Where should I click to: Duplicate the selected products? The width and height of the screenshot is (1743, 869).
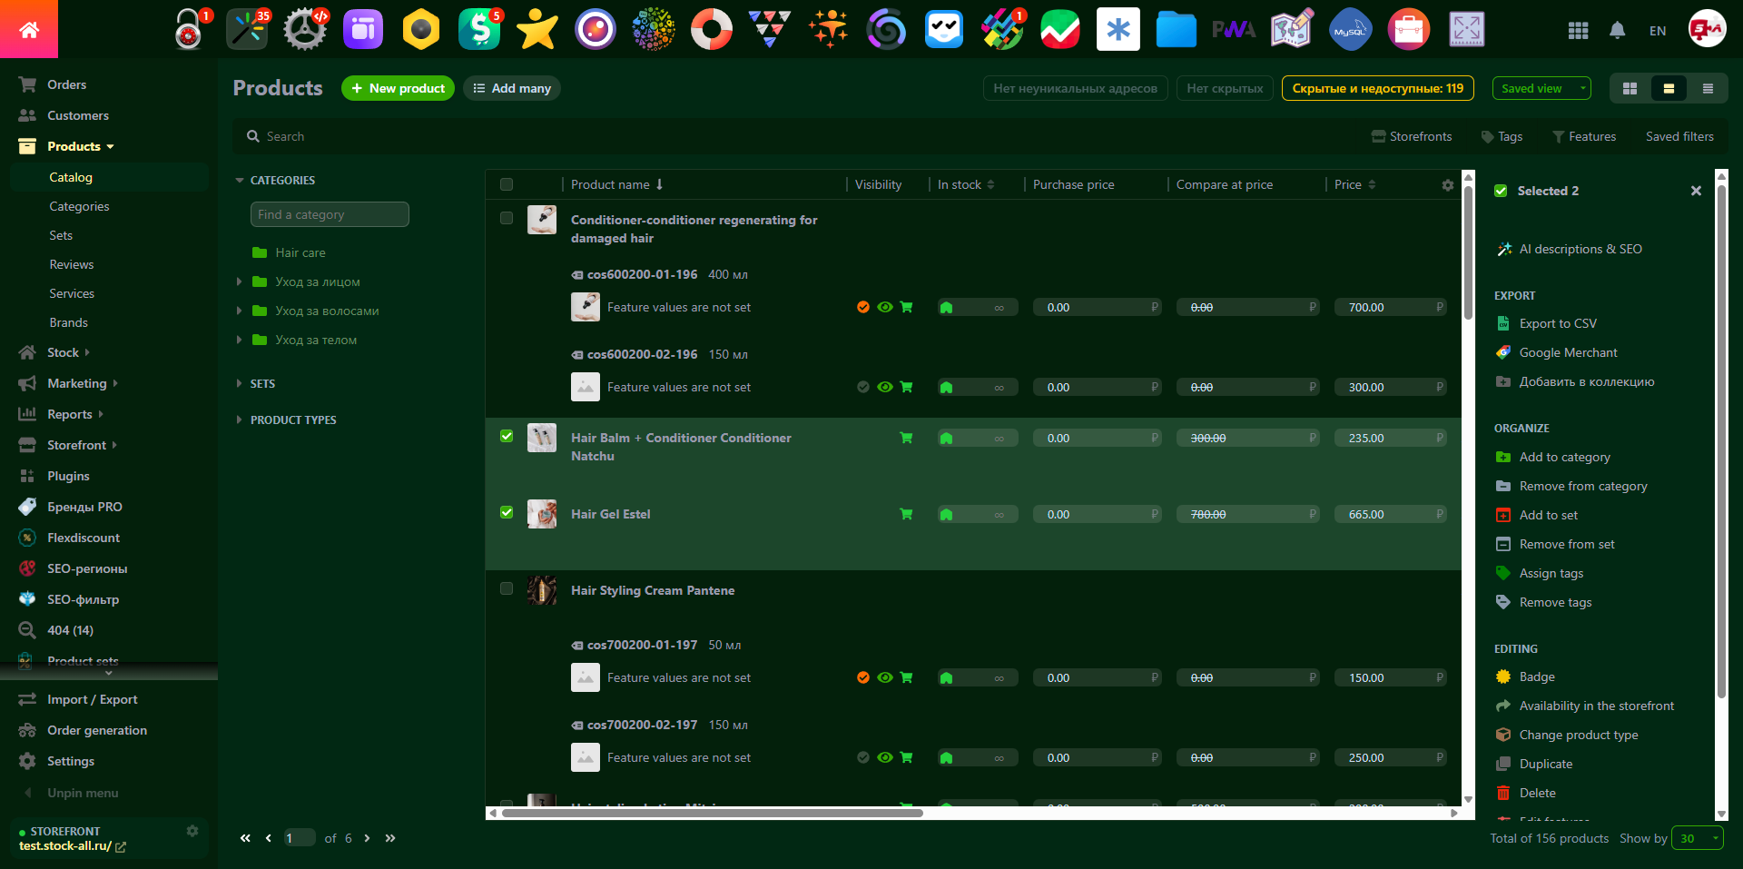[x=1545, y=764]
